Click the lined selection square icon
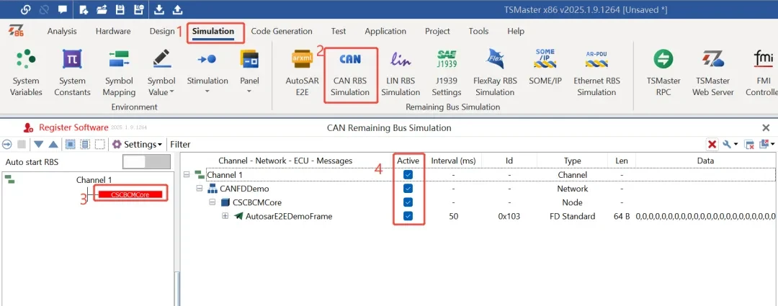The width and height of the screenshot is (778, 306). tap(85, 144)
